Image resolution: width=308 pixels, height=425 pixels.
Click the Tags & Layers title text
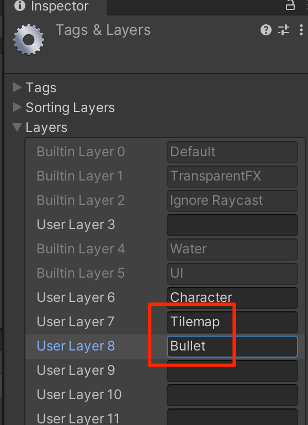[103, 30]
